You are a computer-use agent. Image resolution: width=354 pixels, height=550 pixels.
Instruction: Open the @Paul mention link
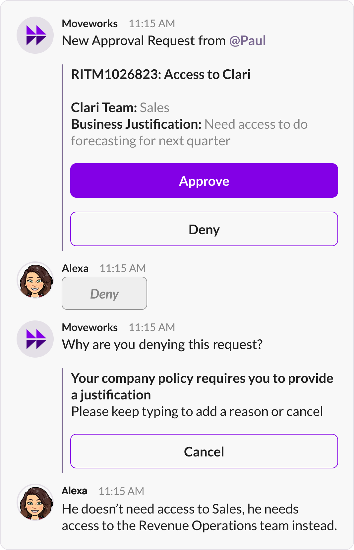pos(248,40)
